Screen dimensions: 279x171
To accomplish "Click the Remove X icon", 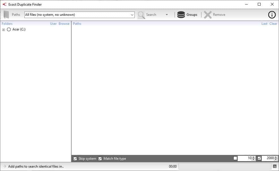I will [208, 15].
